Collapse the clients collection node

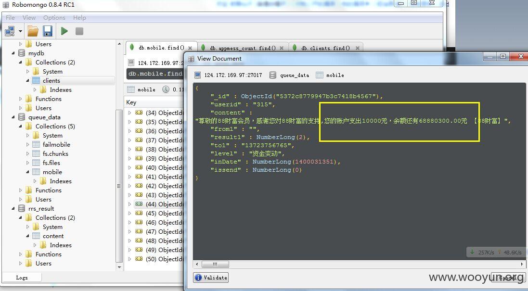point(27,81)
